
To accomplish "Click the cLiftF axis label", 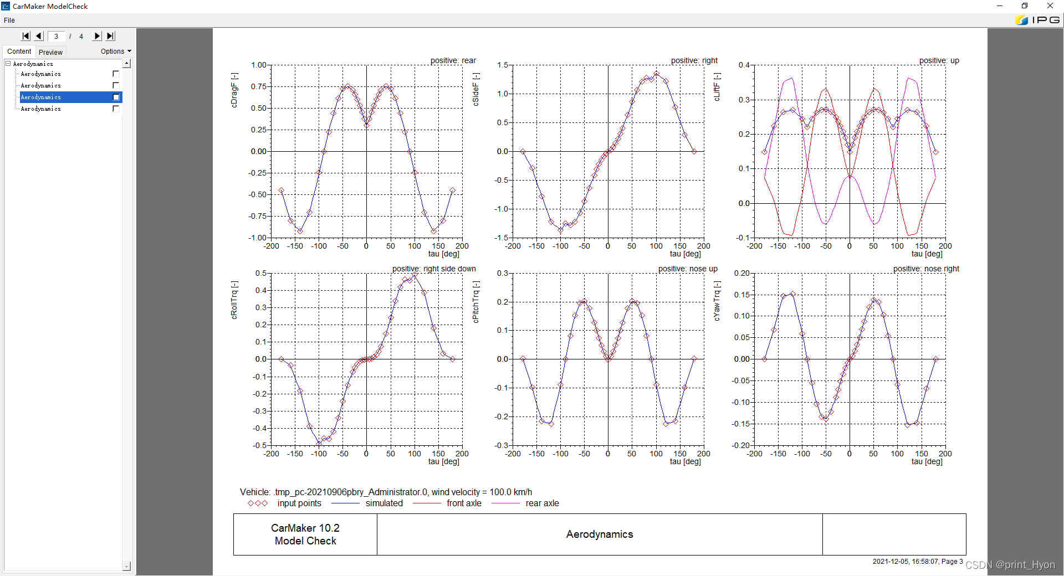I will [x=717, y=87].
